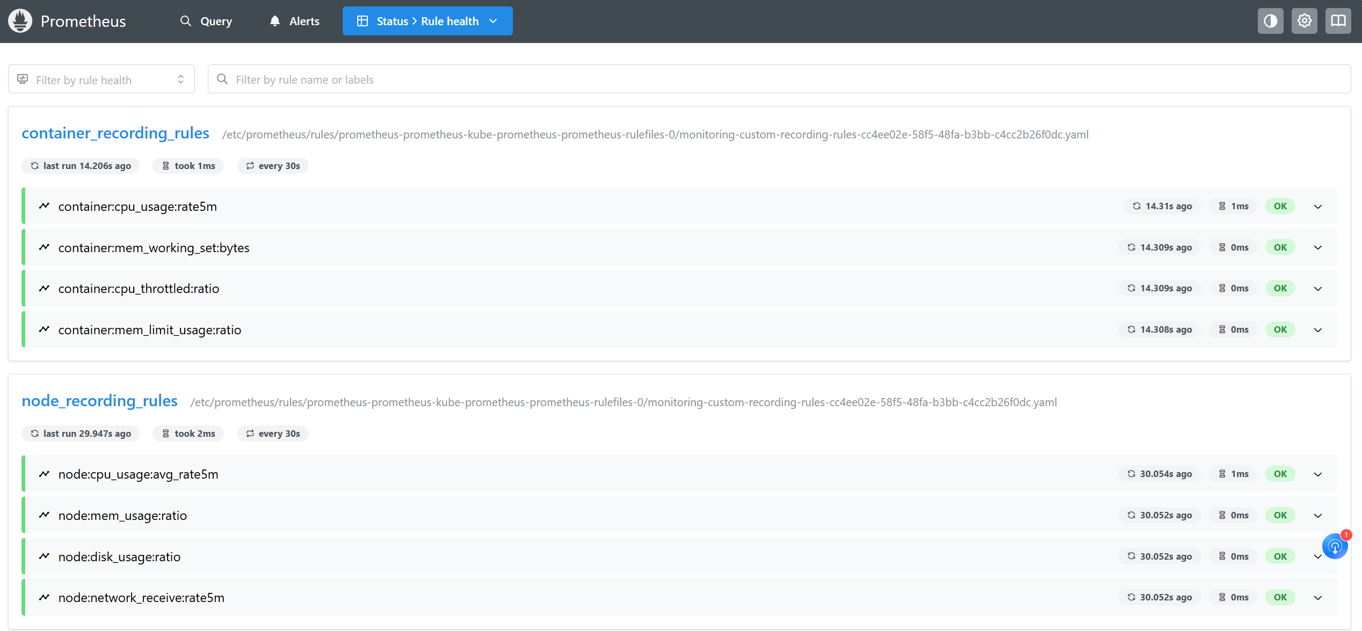The image size is (1362, 631).
Task: Click the 'took 2ms' group badge
Action: tap(188, 434)
